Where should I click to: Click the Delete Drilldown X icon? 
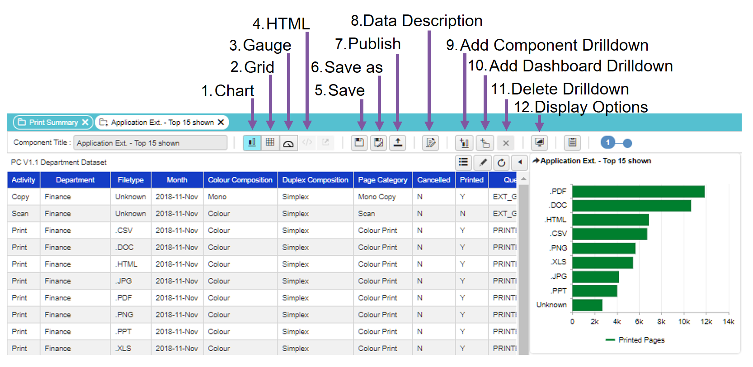[506, 143]
